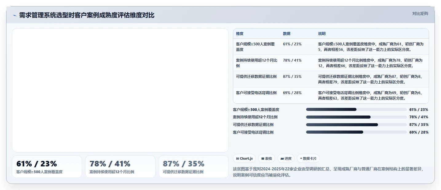Click the progress bar for 客户可接受电话背调比例
The image size is (441, 190).
356,132
